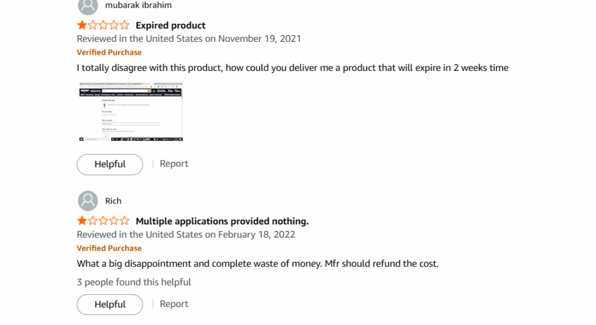Click "3 people found this helpful" text

[x=134, y=282]
